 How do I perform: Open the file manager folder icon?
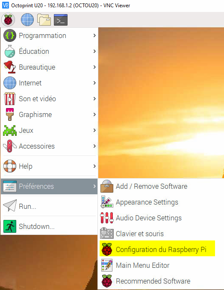[44, 20]
